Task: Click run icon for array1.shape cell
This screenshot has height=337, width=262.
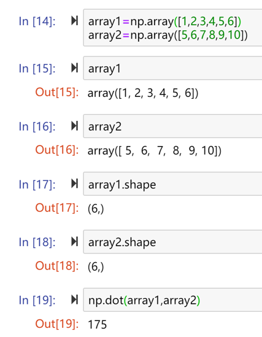Action: (74, 184)
